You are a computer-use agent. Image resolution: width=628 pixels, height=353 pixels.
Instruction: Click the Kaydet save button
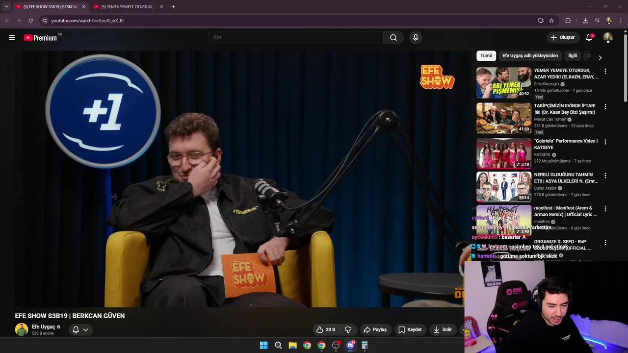coord(410,329)
